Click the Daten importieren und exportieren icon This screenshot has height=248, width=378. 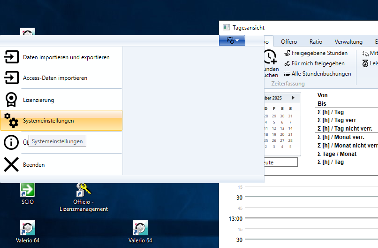(x=11, y=57)
